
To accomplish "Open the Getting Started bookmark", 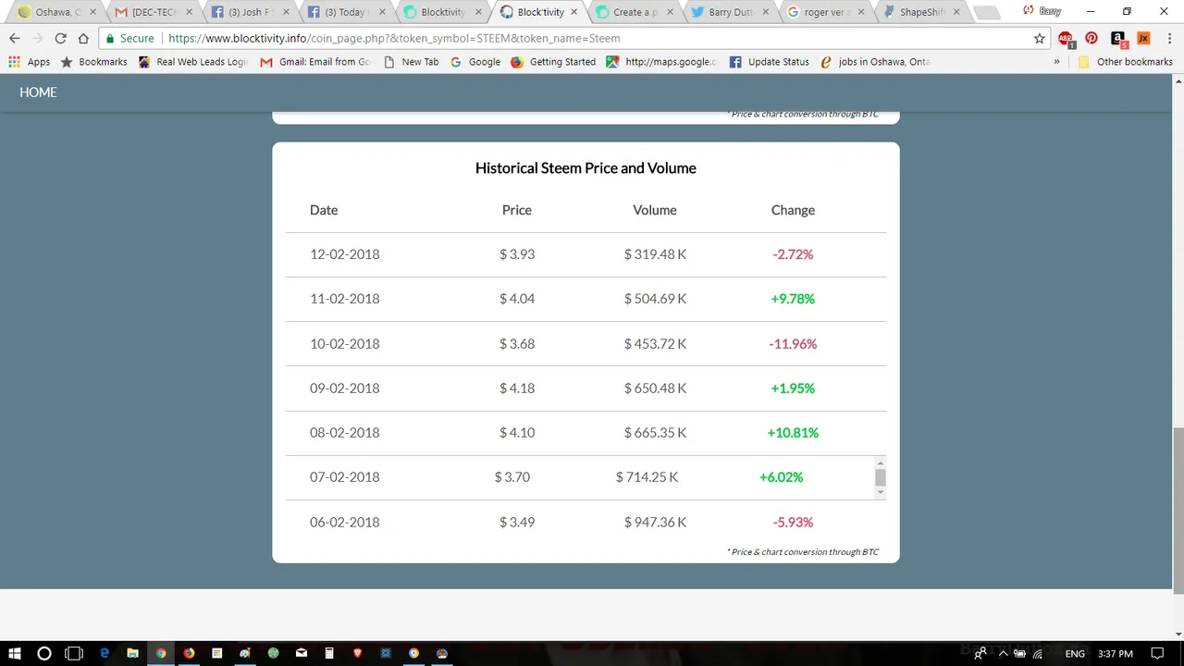I will click(x=552, y=62).
